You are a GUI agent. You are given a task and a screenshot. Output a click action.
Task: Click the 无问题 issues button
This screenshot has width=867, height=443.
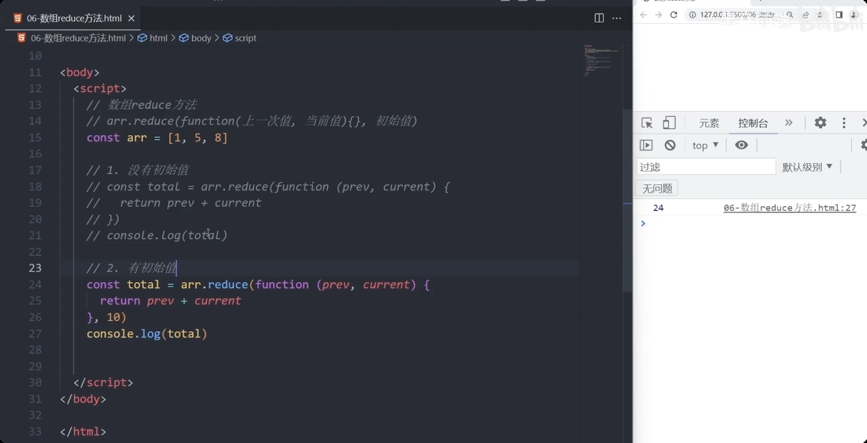[x=657, y=188]
